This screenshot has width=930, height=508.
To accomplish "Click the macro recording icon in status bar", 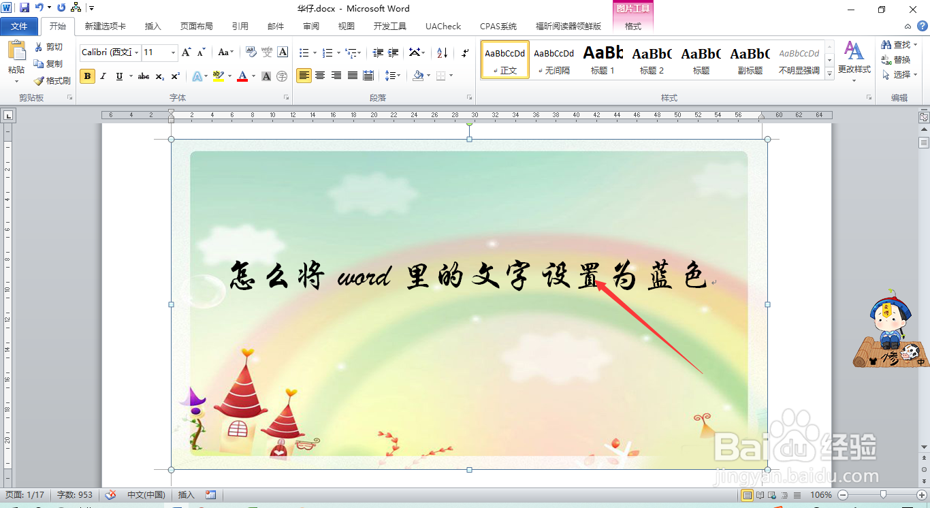I will pyautogui.click(x=211, y=495).
